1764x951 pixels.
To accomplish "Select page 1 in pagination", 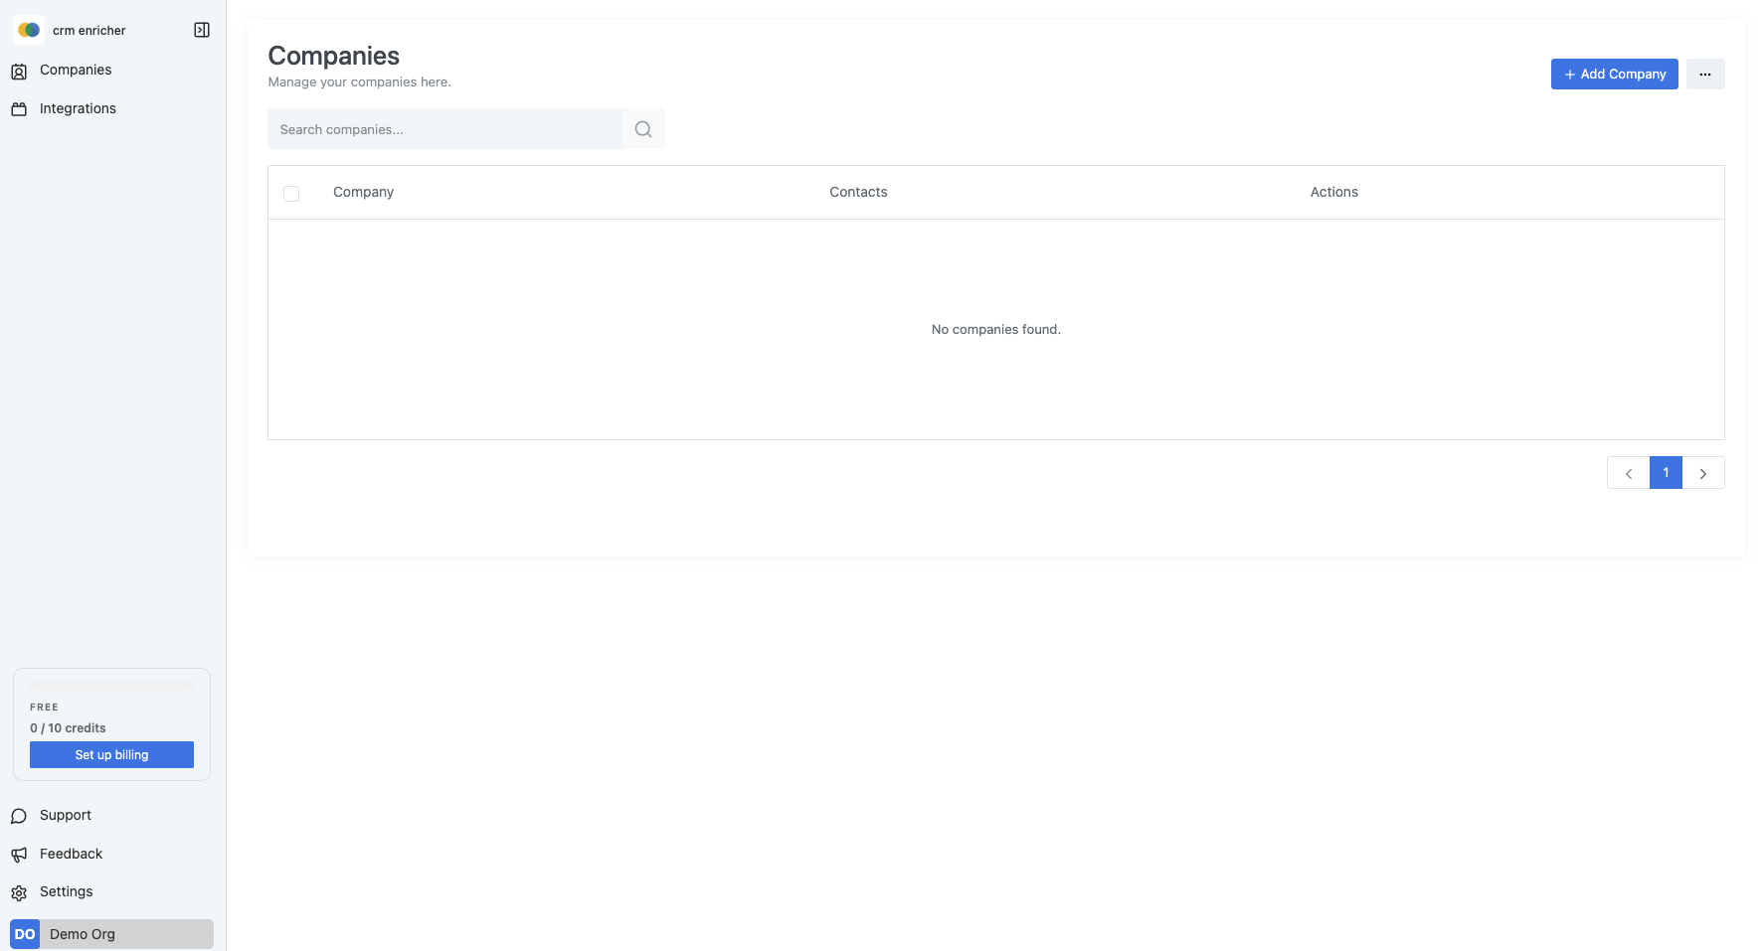I will tap(1666, 473).
